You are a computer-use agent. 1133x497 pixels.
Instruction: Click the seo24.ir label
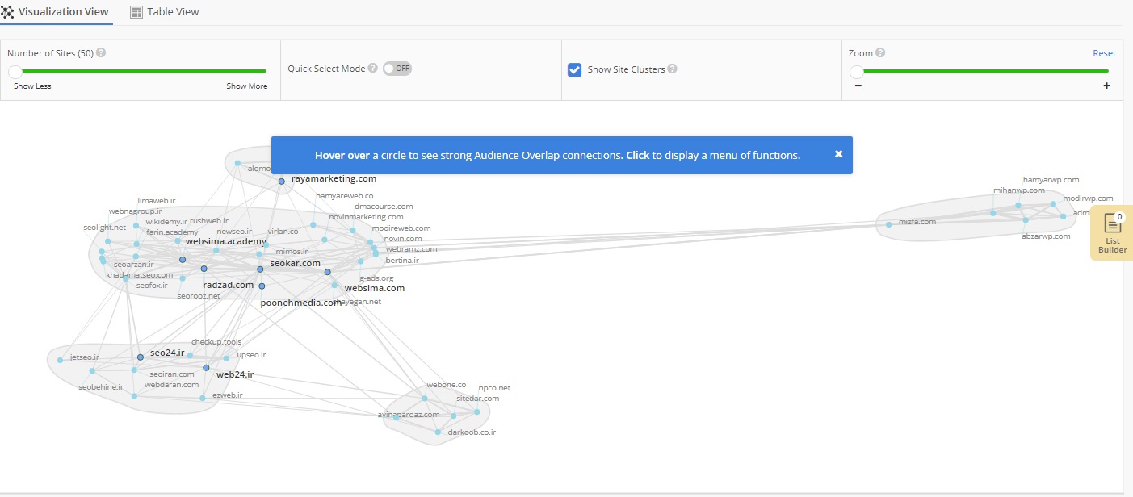(x=167, y=353)
